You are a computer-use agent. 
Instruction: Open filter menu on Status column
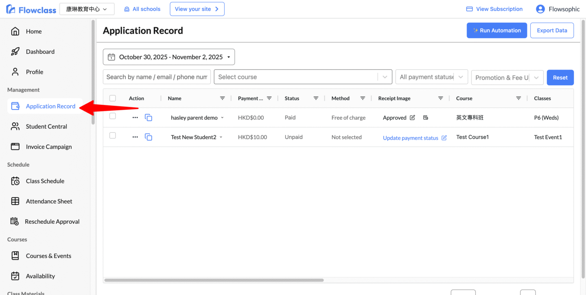click(x=316, y=98)
